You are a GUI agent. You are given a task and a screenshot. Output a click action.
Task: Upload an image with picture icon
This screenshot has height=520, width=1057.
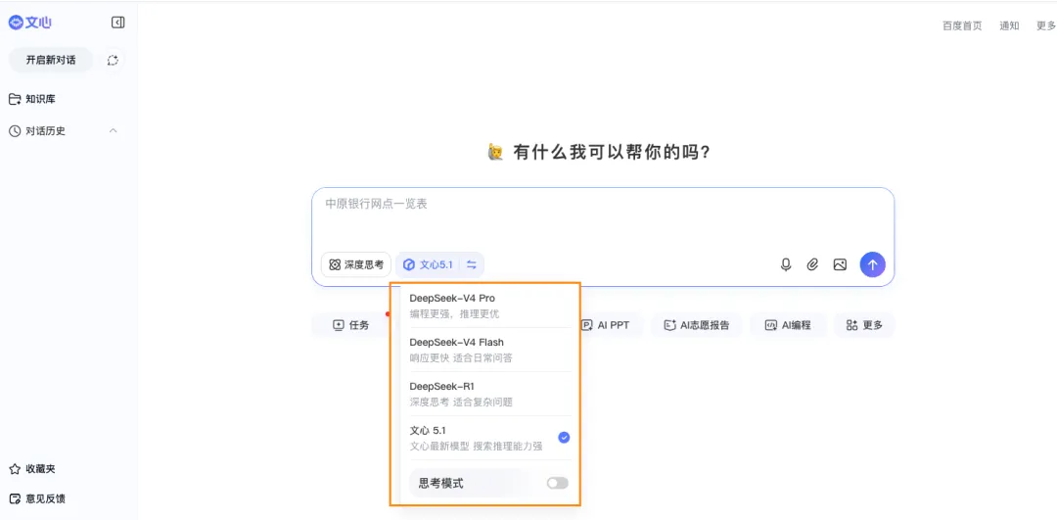[840, 265]
